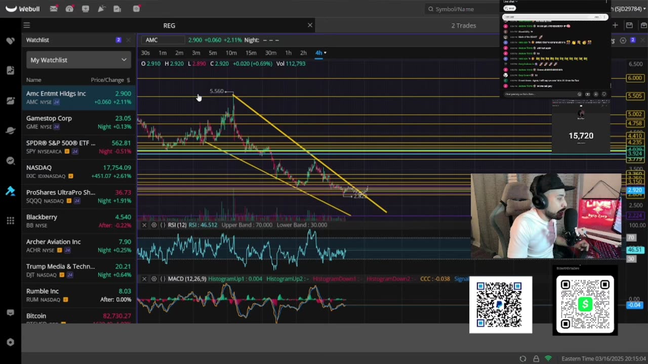Open RSI indicator code braces icon
The image size is (648, 364).
[163, 225]
